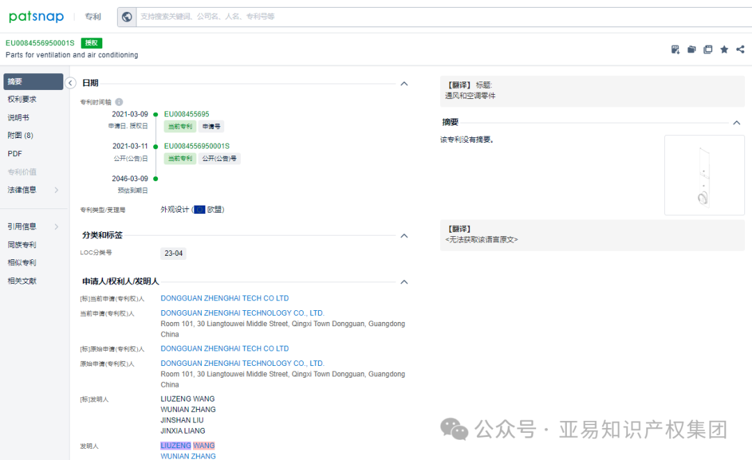The image size is (752, 460).
Task: Open publication number EU0084556950001S in timeline
Action: (196, 146)
